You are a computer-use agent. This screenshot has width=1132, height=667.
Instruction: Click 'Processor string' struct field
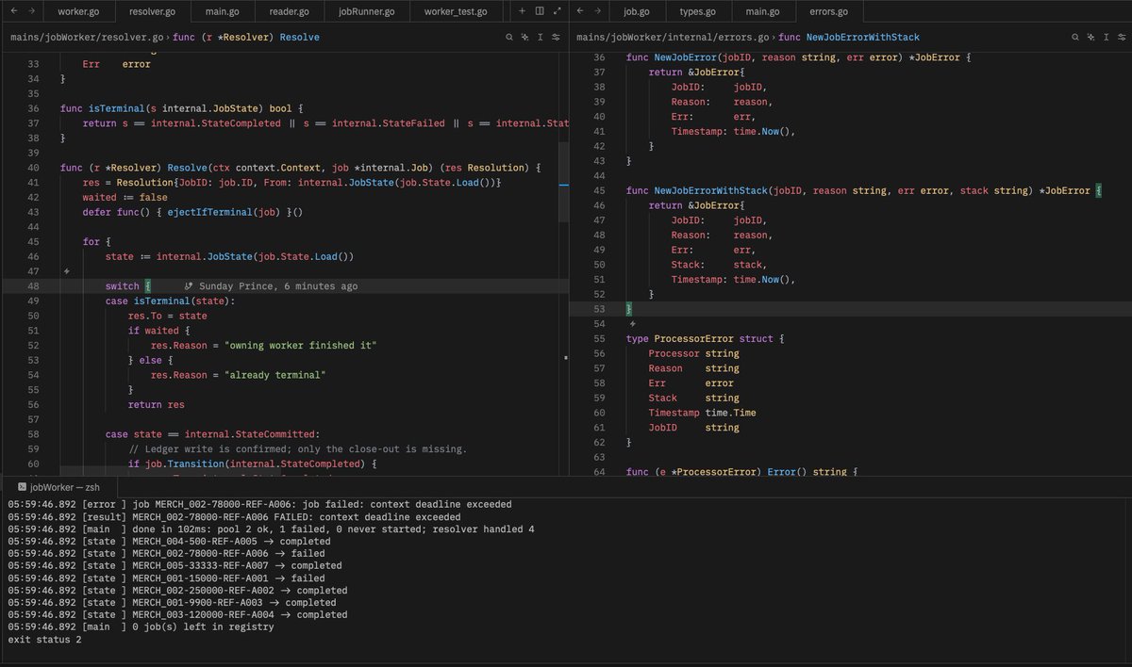pyautogui.click(x=694, y=353)
